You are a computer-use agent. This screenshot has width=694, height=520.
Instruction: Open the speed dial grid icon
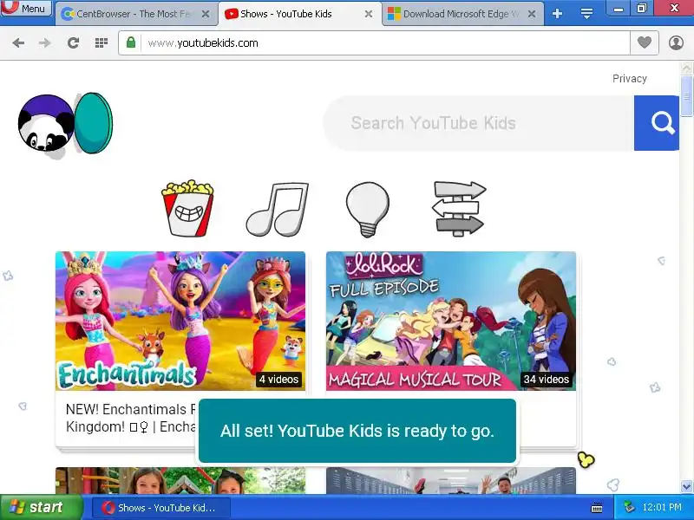101,42
